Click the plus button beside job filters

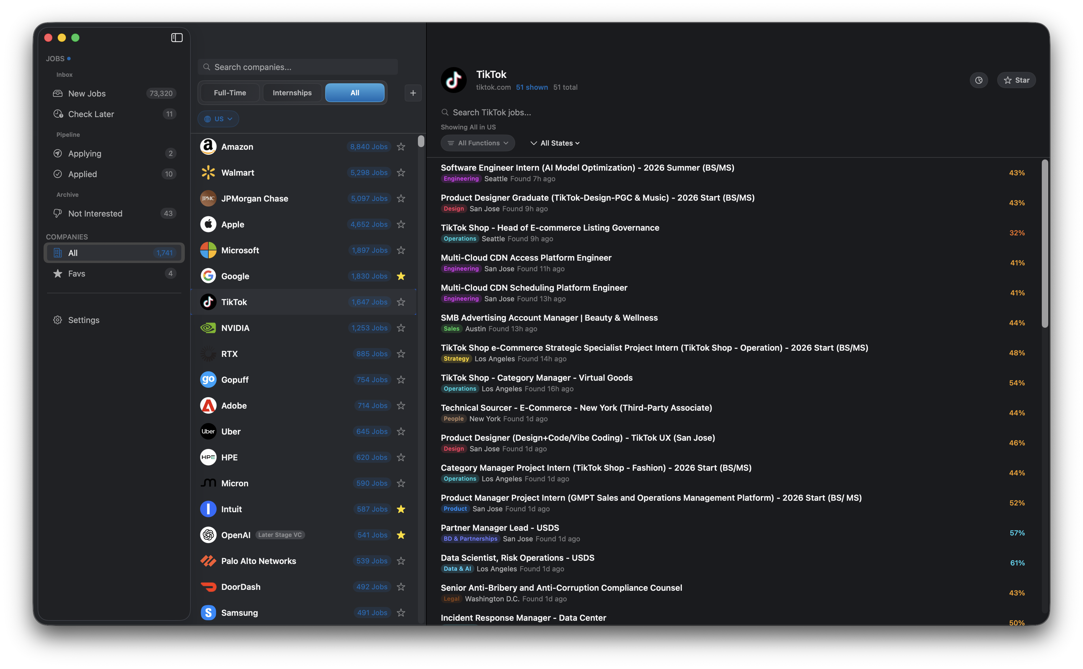(413, 93)
